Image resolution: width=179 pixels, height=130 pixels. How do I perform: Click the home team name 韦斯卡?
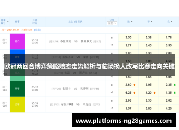coord(67,89)
